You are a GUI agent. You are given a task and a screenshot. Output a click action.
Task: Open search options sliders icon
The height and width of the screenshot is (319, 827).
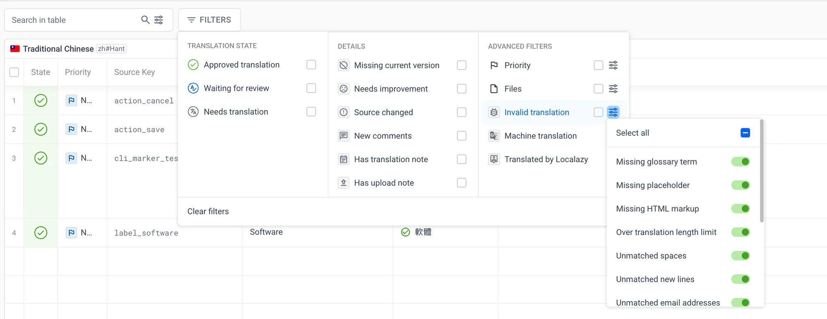point(159,20)
